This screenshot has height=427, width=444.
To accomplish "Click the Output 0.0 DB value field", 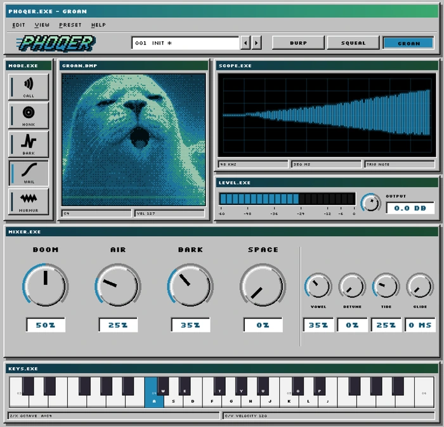I will [410, 208].
